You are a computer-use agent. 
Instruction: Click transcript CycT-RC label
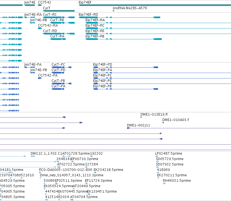coord(50,15)
